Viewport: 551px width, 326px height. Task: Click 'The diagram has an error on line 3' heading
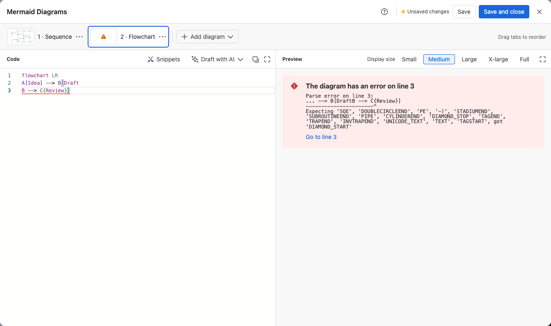[360, 86]
